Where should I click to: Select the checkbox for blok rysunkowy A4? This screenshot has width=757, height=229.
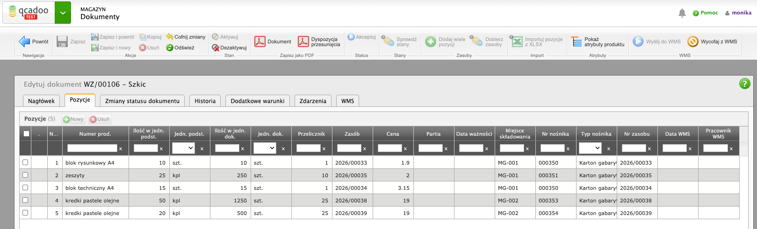25,163
